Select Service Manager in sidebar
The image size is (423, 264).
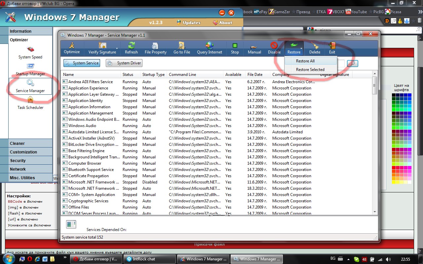tap(30, 86)
